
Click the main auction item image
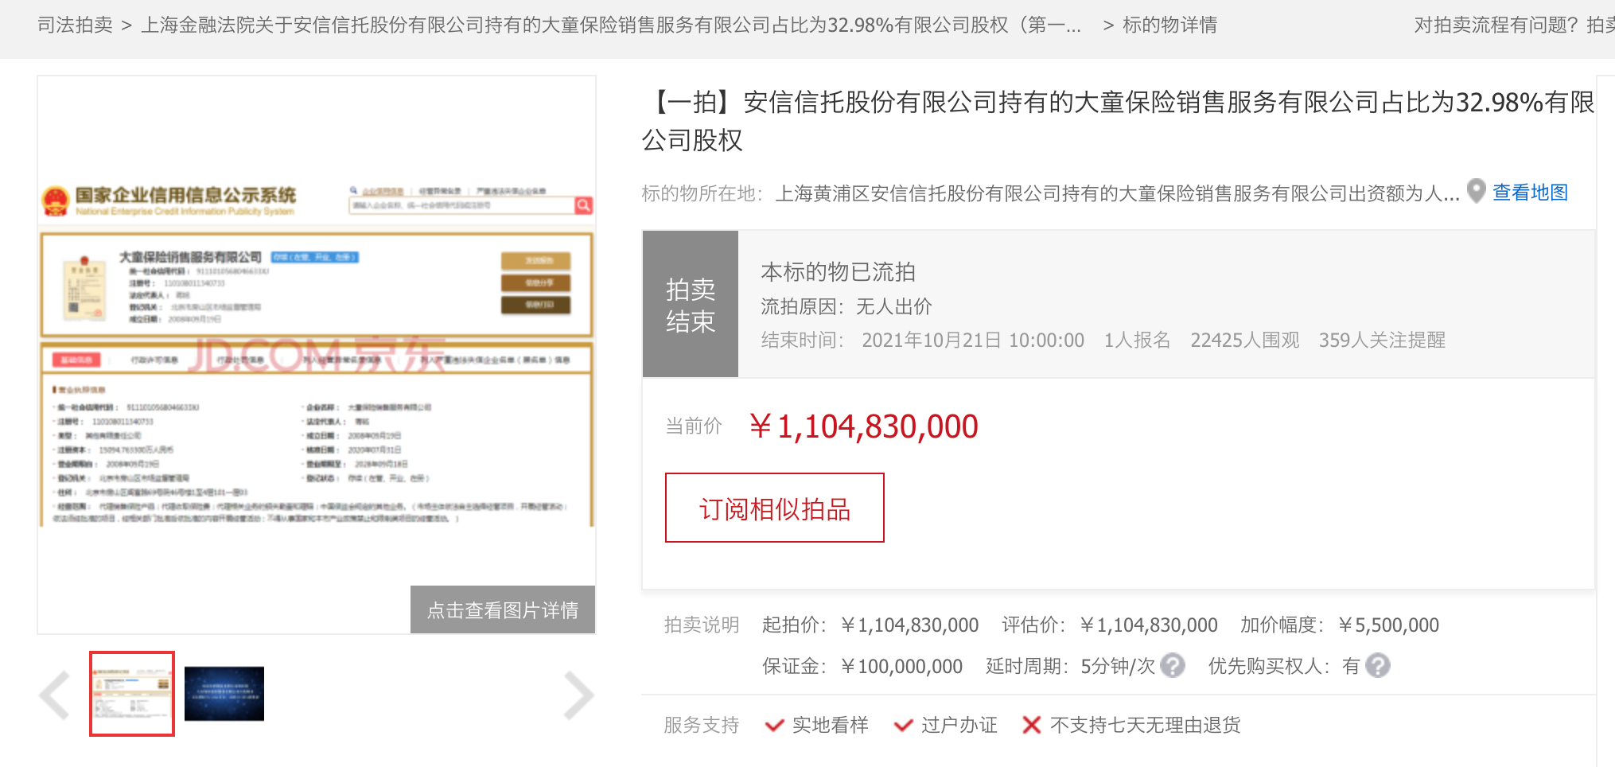317,355
